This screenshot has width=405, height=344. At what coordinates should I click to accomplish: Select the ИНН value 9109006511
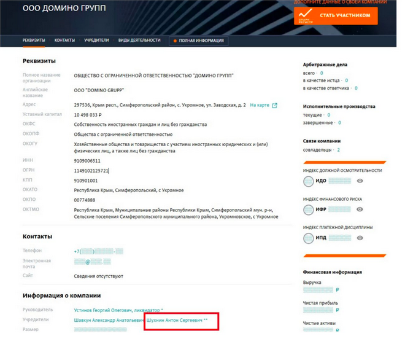(87, 161)
